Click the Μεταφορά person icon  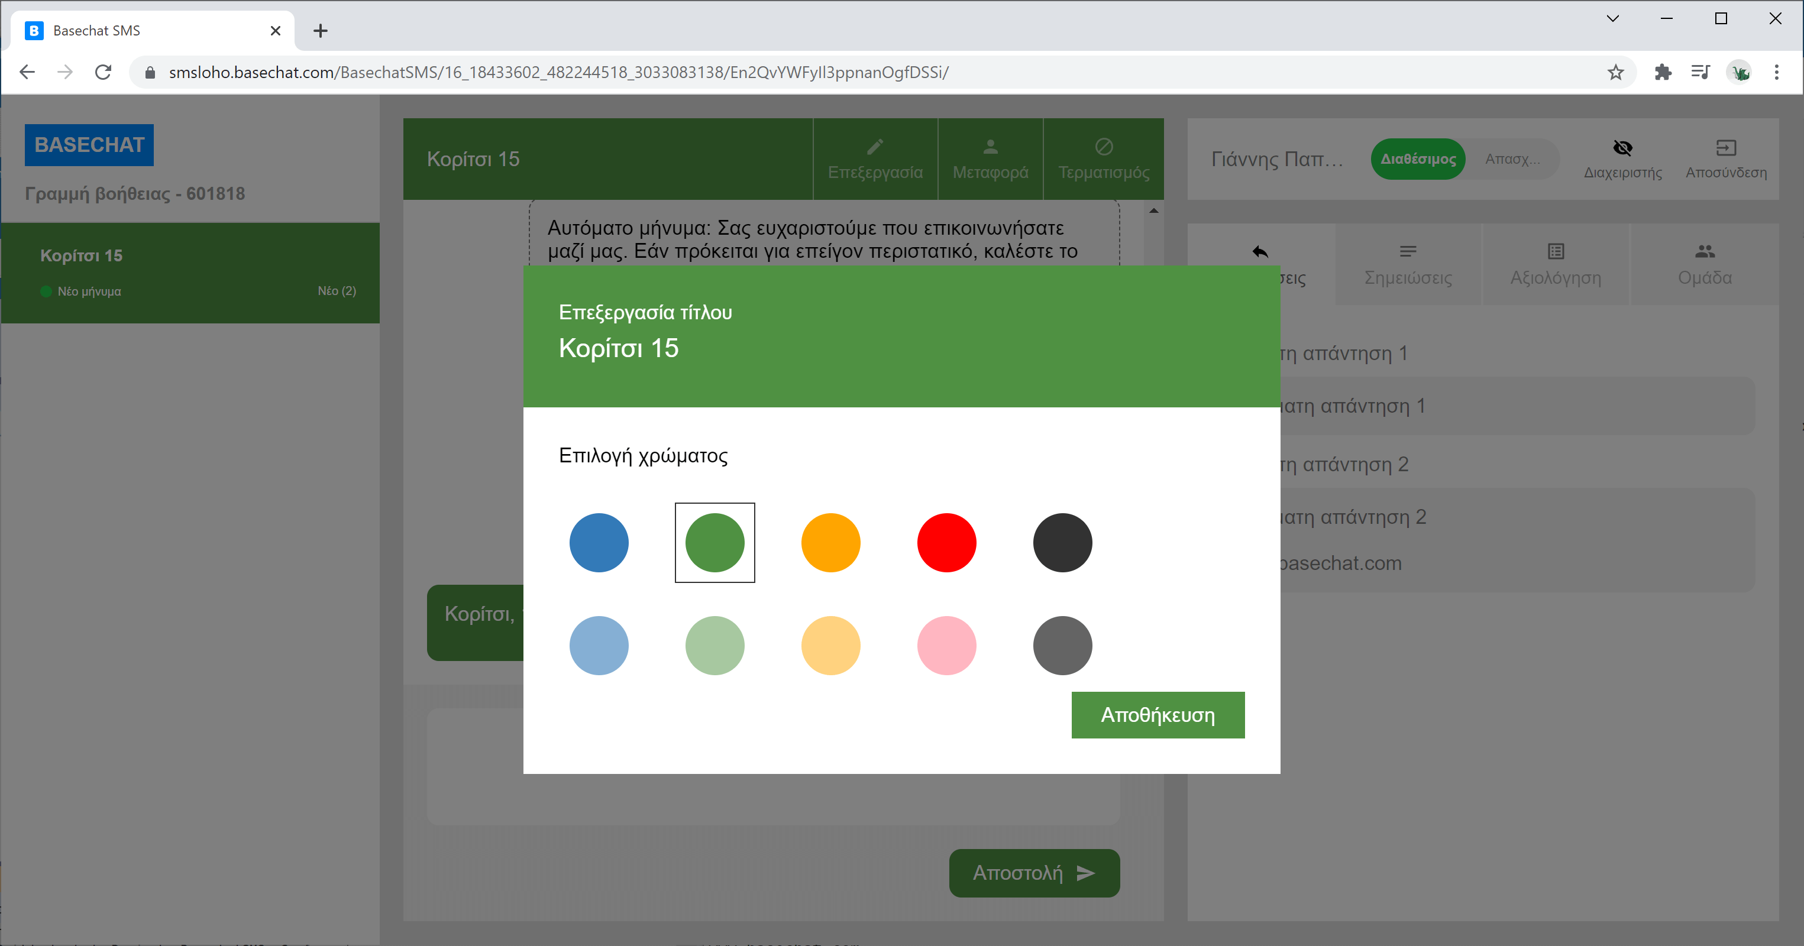[x=990, y=147]
